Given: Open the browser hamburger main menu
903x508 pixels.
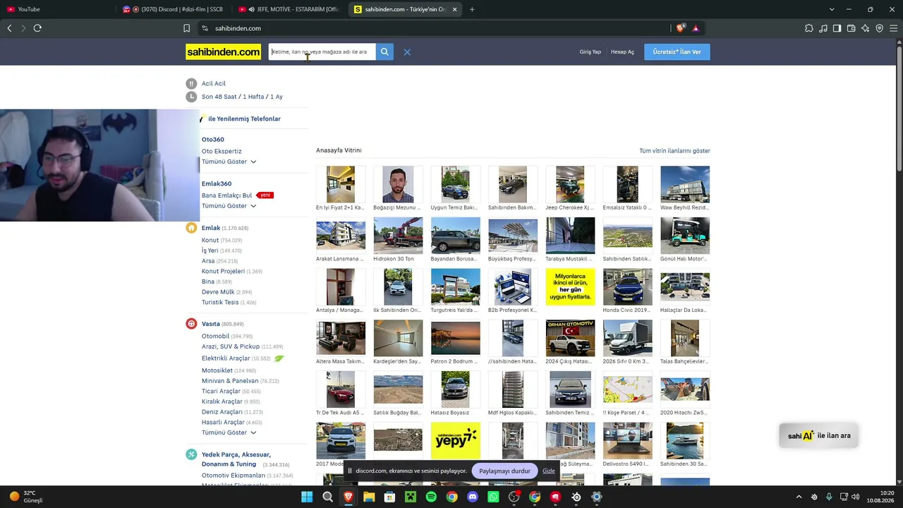Looking at the screenshot, I should point(894,28).
